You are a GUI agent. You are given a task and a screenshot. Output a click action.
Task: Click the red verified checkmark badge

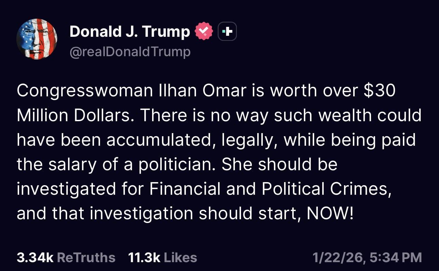pyautogui.click(x=204, y=32)
